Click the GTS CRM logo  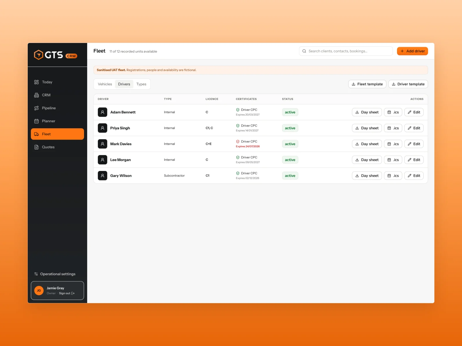point(55,55)
